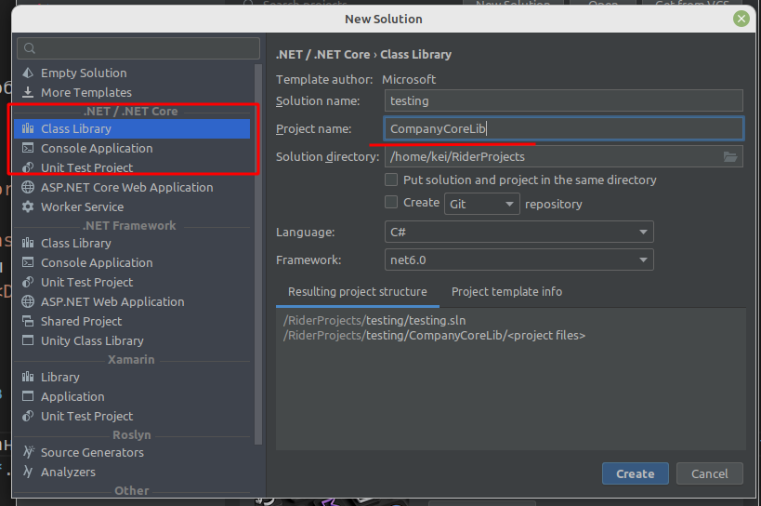Viewport: 761px width, 506px height.
Task: Select the Empty Solution template icon
Action: point(28,73)
